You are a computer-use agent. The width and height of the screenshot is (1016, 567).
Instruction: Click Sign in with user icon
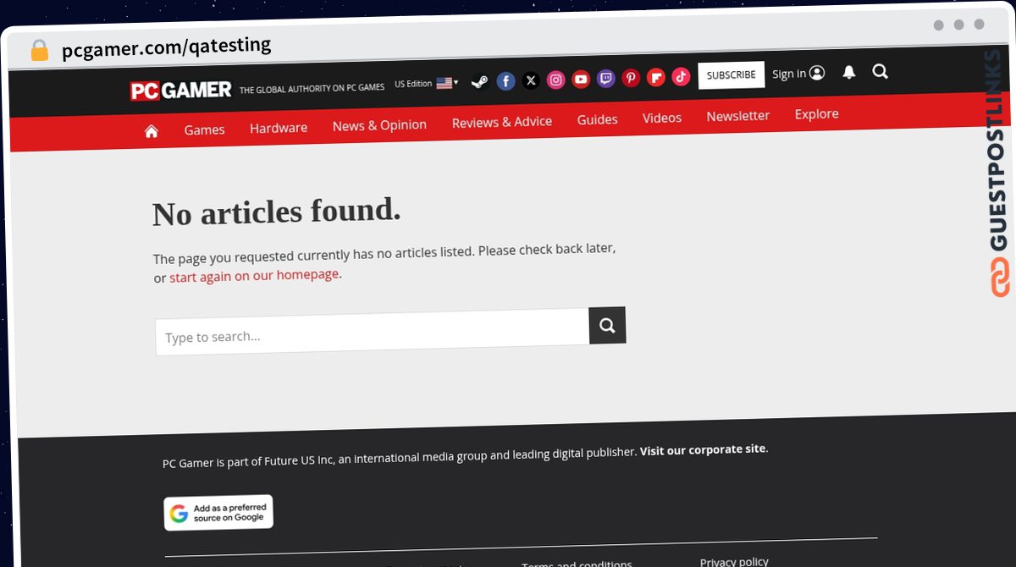tap(798, 74)
